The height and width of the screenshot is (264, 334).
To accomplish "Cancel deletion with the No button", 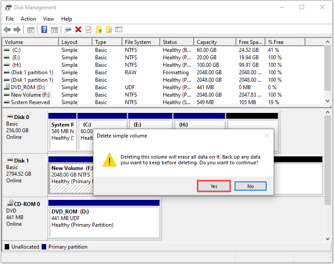I will pyautogui.click(x=250, y=186).
